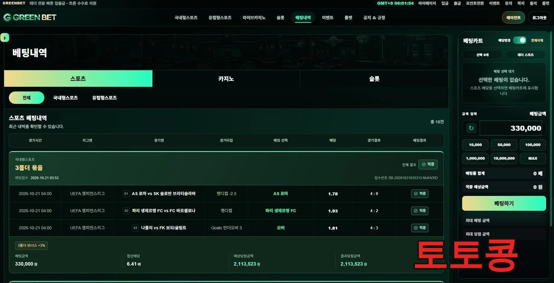Viewport: 554px width, 283px height.
Task: Open 포인트전환 in top bar
Action: click(475, 3)
